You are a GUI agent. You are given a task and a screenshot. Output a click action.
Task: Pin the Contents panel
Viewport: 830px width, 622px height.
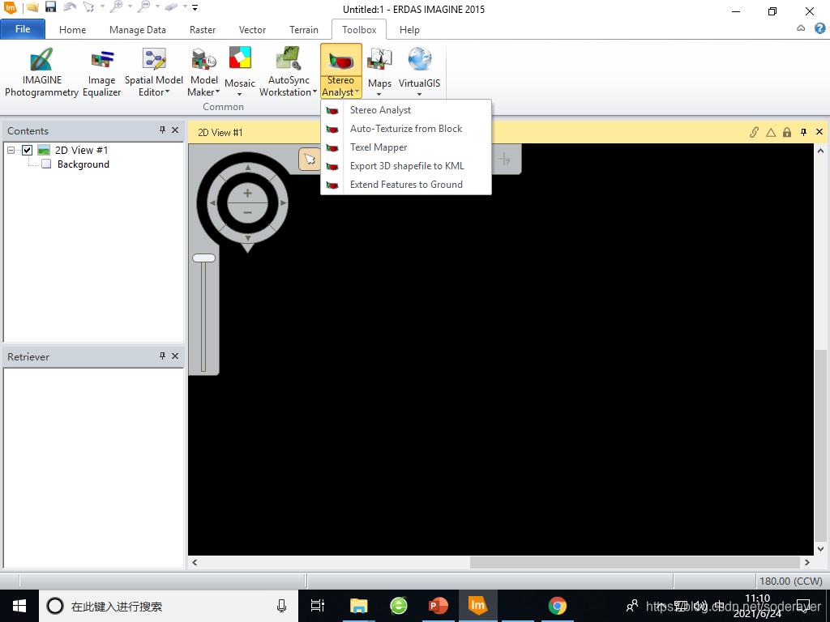(162, 130)
